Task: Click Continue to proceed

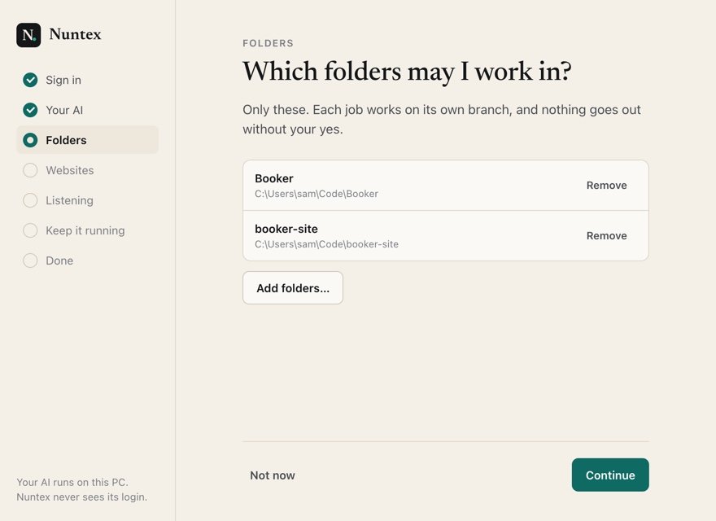Action: 610,475
